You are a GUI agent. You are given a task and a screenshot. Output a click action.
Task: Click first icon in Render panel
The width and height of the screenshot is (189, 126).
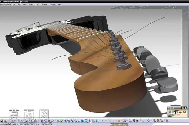170,112
